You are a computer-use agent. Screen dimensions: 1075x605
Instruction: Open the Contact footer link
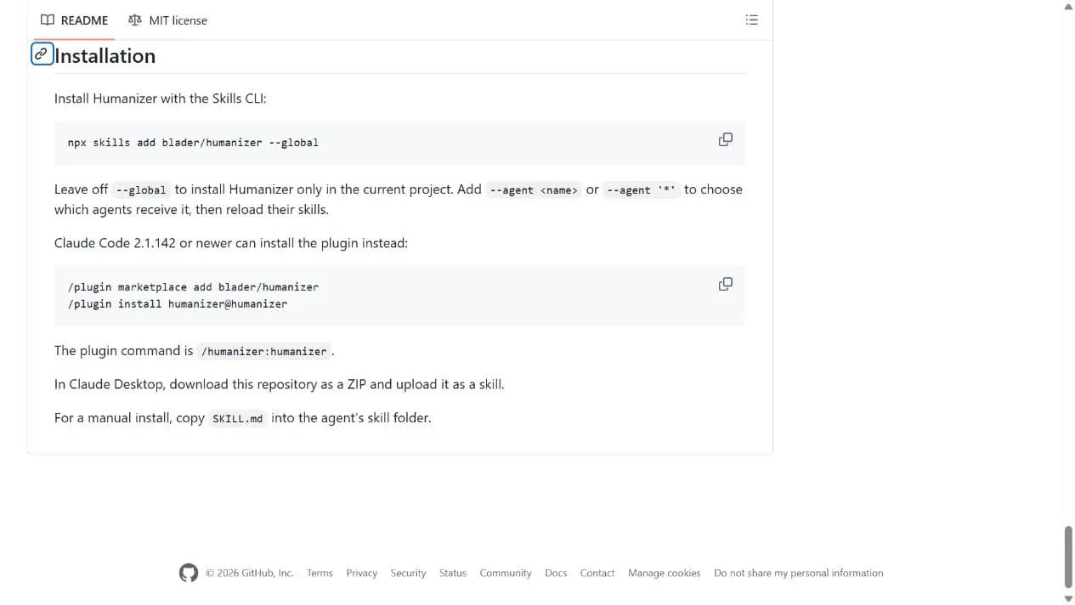pos(597,574)
